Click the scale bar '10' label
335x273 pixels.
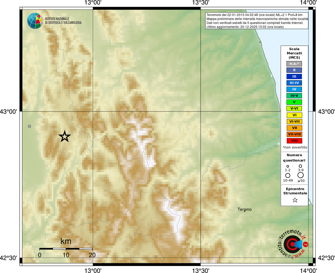(66, 255)
